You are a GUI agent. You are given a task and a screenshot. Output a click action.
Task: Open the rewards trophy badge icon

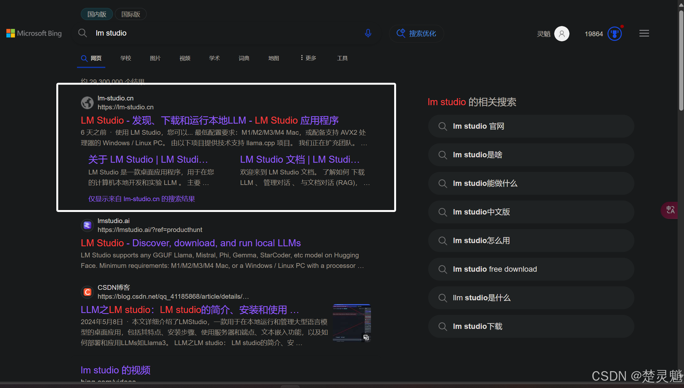click(x=615, y=34)
